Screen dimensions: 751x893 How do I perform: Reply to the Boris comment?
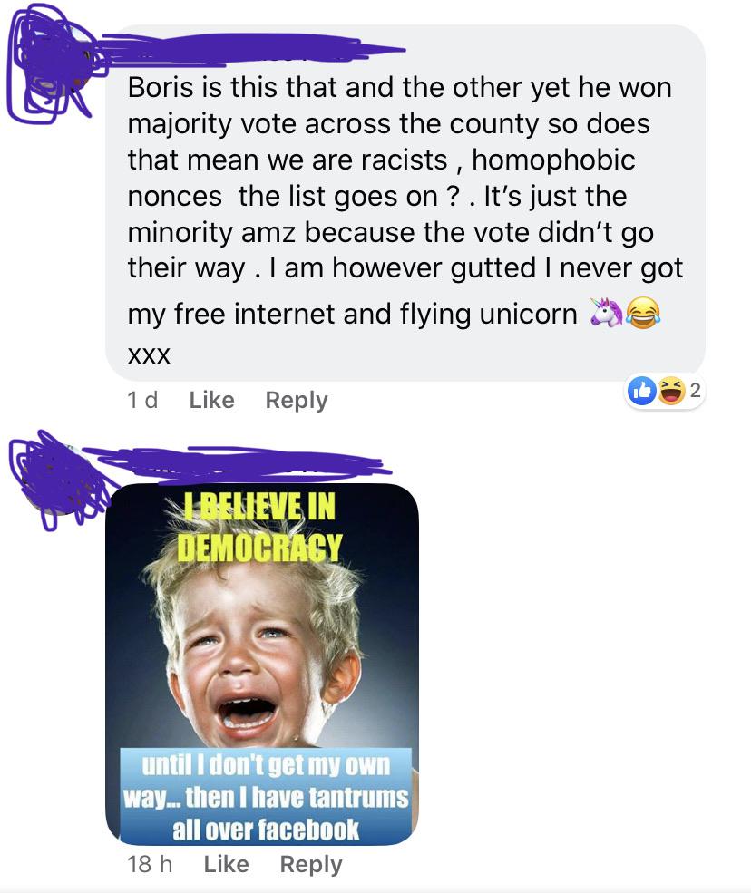(297, 401)
